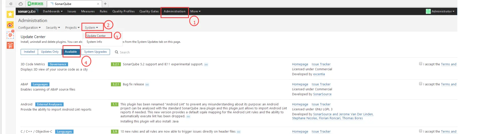This screenshot has width=494, height=134.
Task: Open Issue Tracker link for ABAP
Action: coord(321,84)
